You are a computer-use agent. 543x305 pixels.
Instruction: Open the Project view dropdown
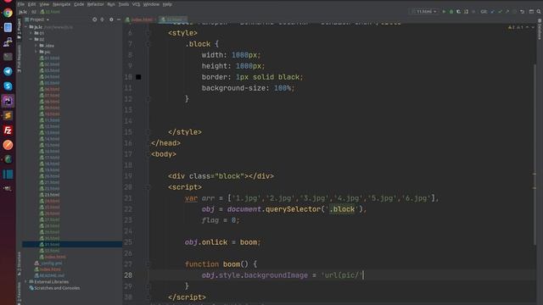point(37,19)
